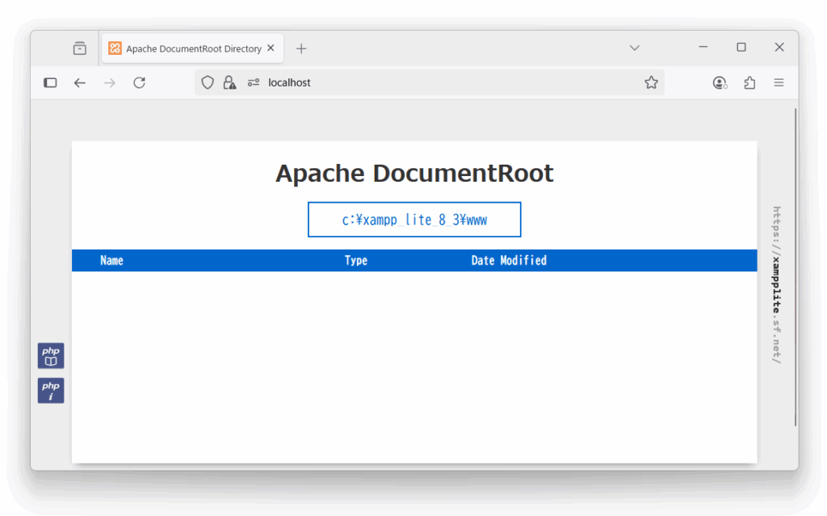Open a new tab with plus button

point(301,48)
